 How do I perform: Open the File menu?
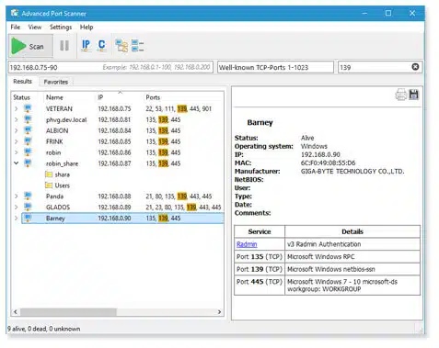[x=16, y=27]
